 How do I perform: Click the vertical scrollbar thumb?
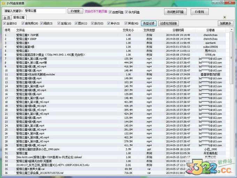[231, 58]
